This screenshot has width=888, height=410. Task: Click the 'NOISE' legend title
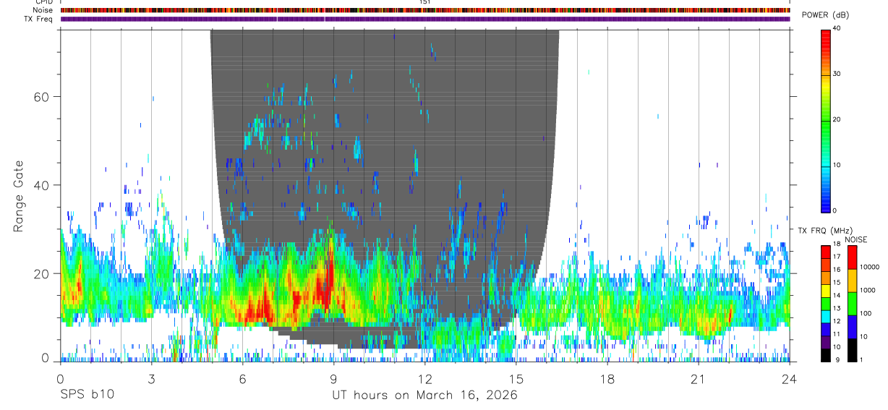click(857, 239)
